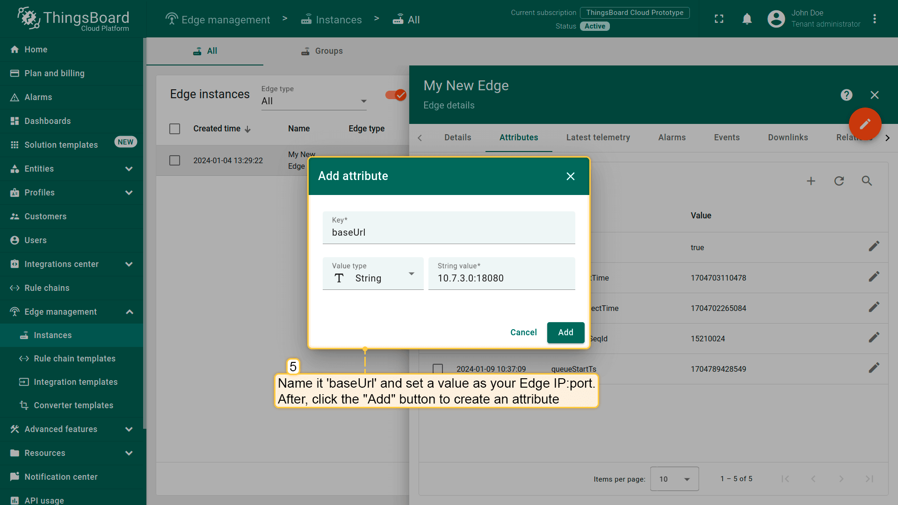Open the Groups tab
This screenshot has height=505, width=898.
click(x=322, y=51)
